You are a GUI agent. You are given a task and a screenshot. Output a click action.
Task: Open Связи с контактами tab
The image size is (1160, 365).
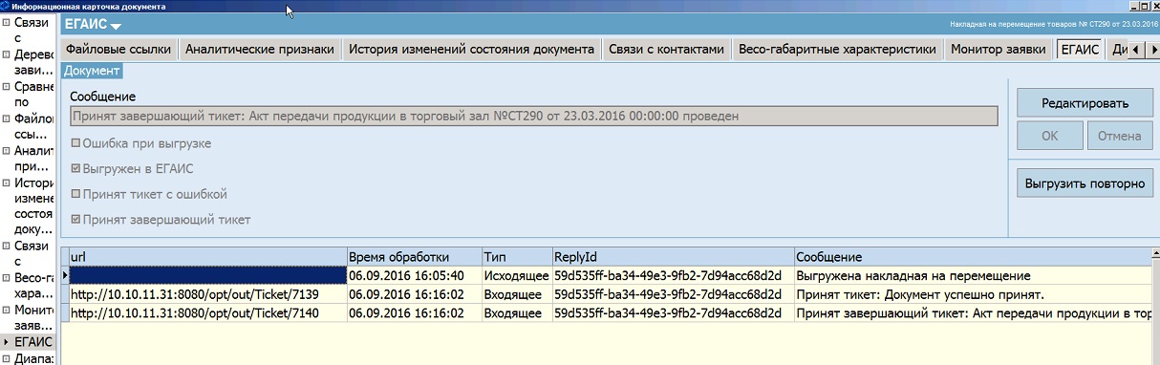666,49
